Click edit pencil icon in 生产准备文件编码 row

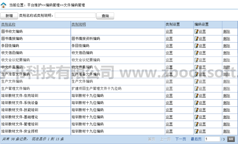pyautogui.click(x=196, y=74)
